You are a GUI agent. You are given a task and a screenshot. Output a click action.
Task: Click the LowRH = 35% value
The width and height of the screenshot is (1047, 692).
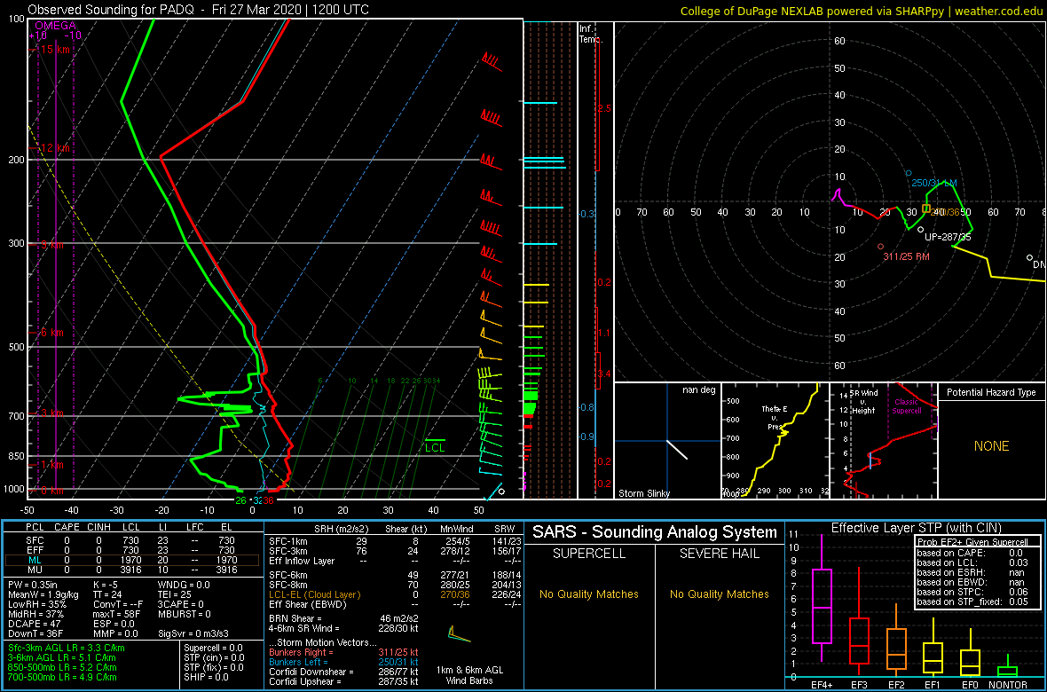click(x=36, y=605)
